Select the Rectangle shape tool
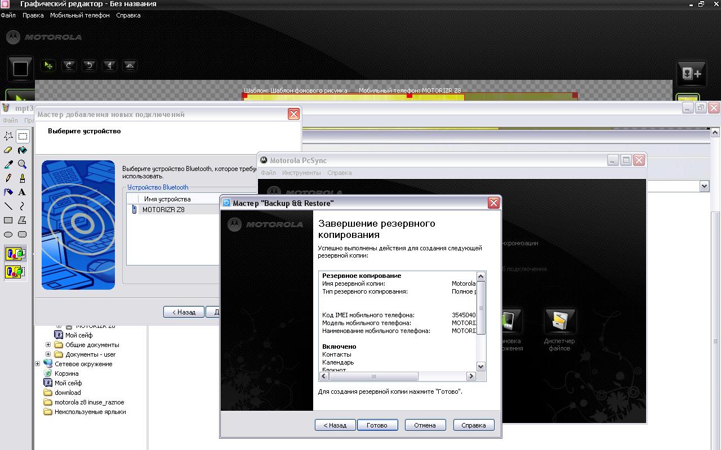 click(8, 220)
